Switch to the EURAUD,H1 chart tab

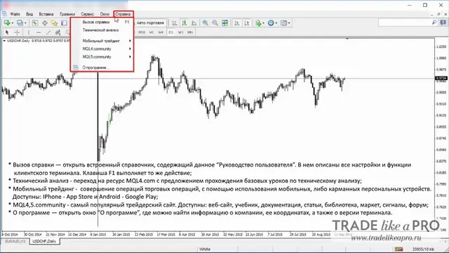point(15,241)
